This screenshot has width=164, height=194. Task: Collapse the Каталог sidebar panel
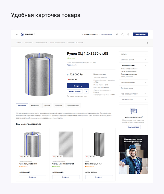145,54
